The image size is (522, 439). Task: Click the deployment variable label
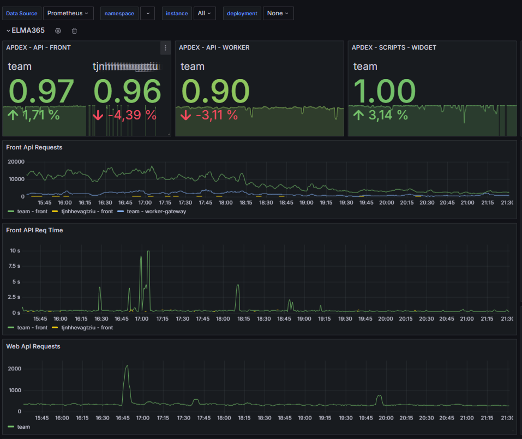[x=242, y=13]
